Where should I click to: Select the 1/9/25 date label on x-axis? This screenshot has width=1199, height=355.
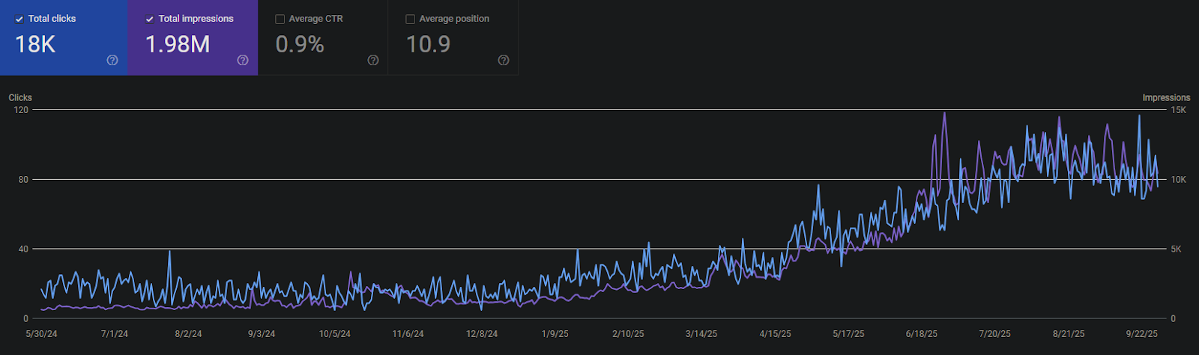click(555, 334)
